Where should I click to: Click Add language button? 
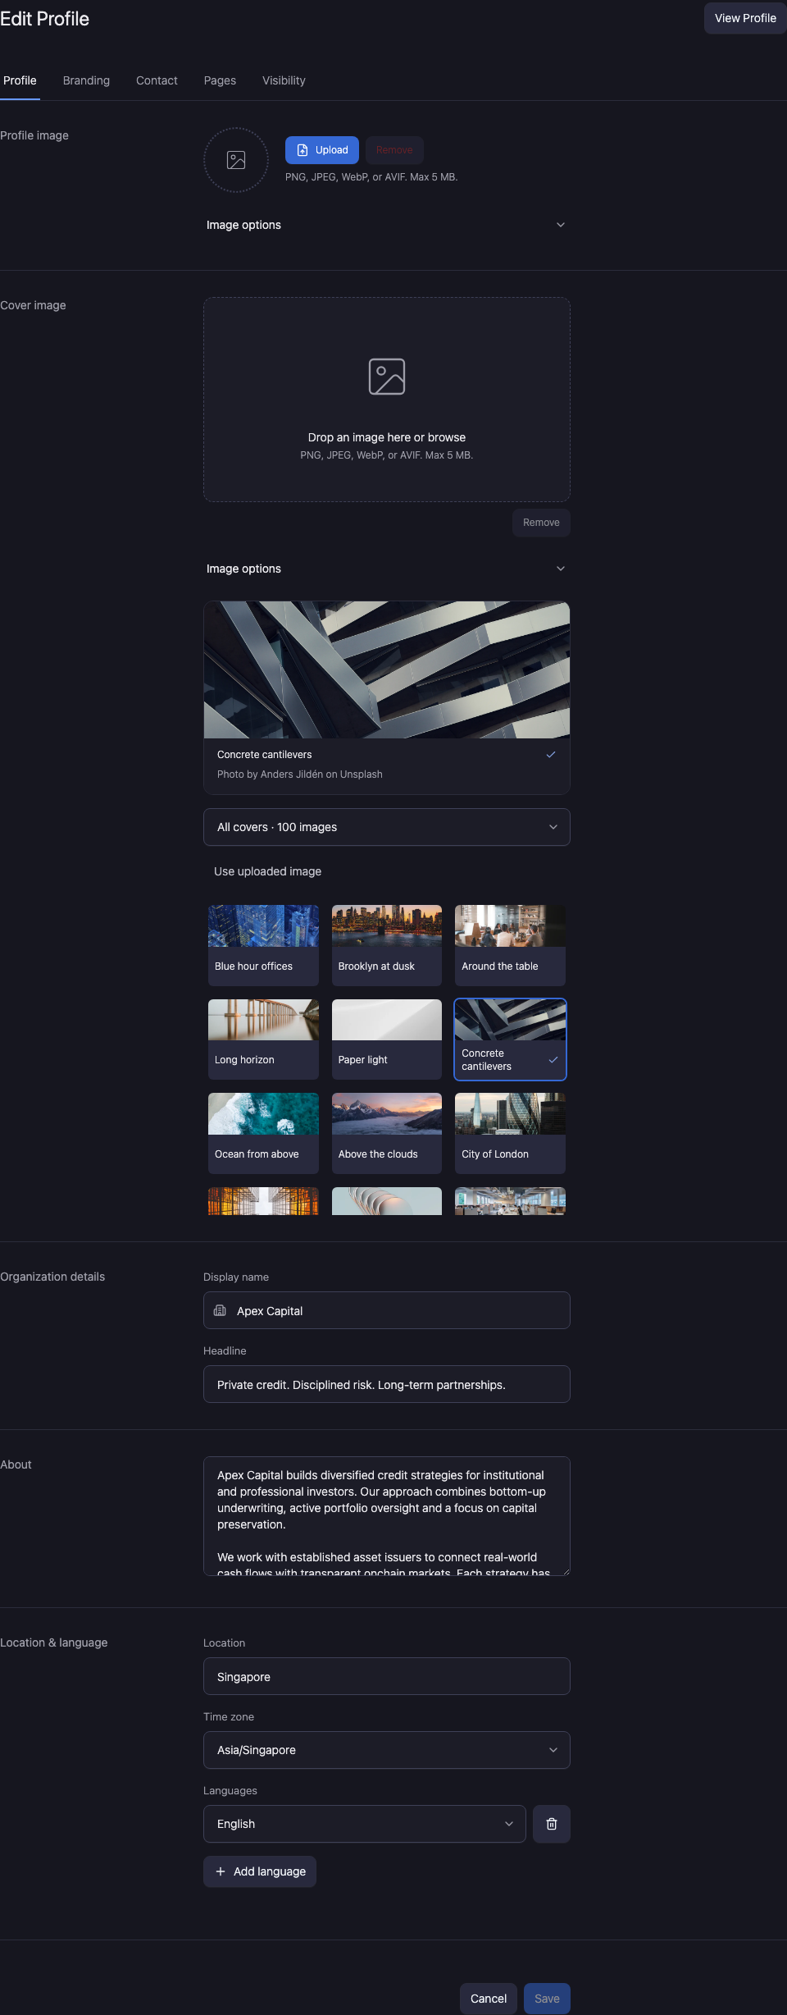pos(260,1871)
